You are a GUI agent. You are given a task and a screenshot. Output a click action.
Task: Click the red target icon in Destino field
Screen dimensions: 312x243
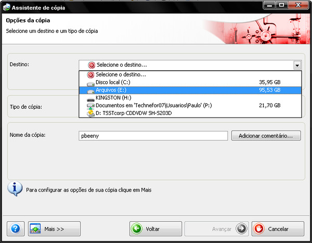92,65
